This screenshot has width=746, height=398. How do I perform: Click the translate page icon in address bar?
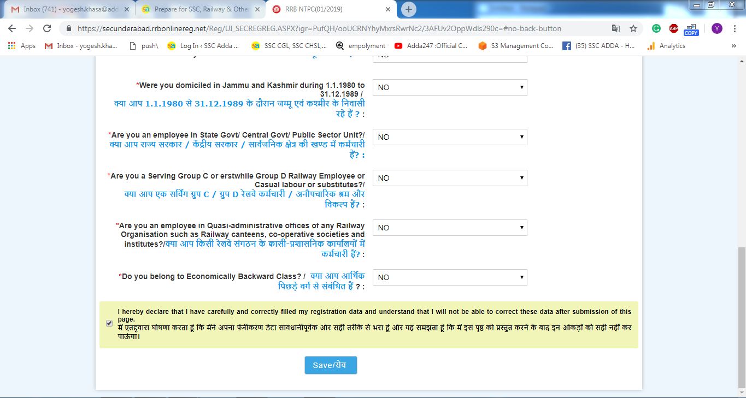(x=616, y=28)
